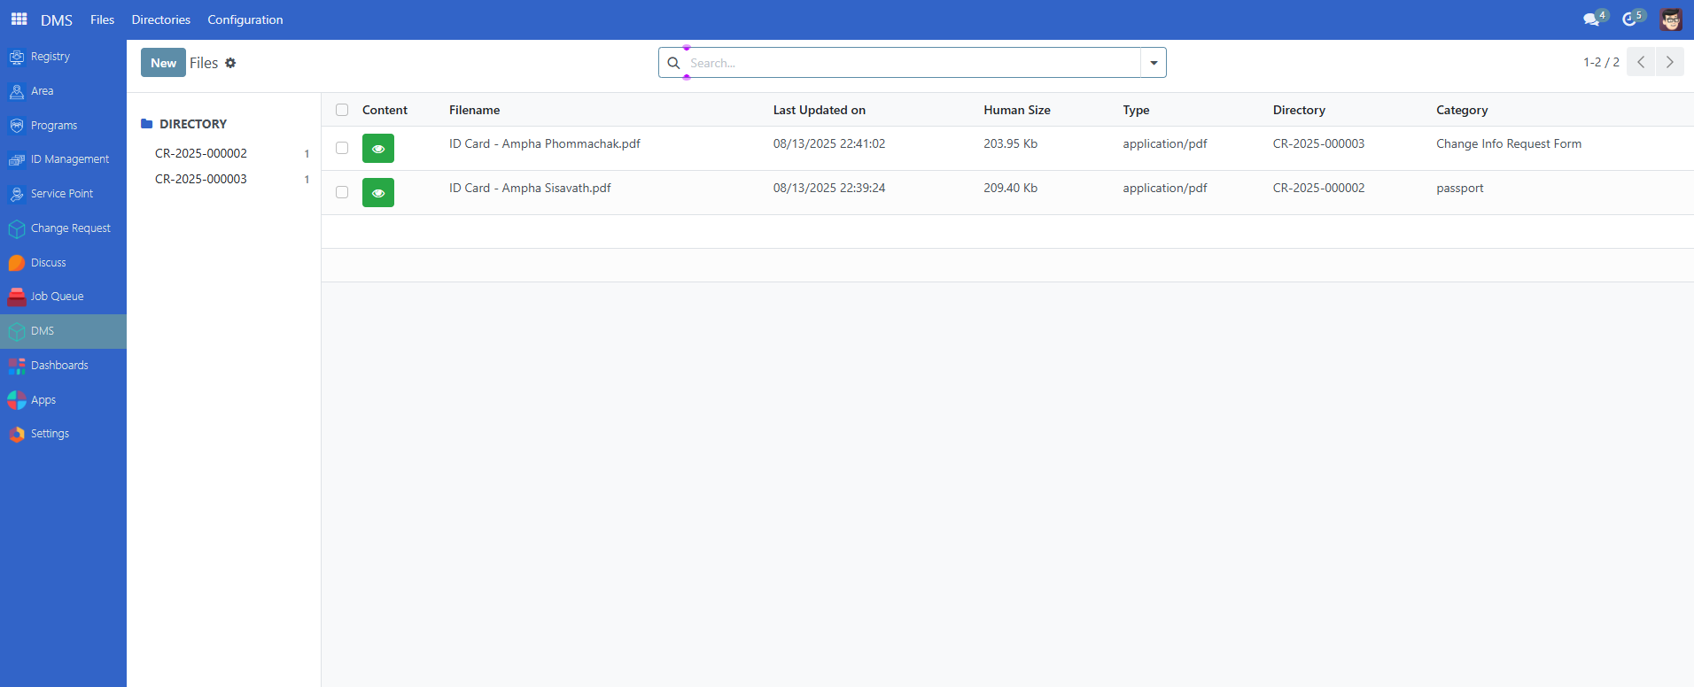Click the 1-2 / 2 pager counter
1694x687 pixels.
click(x=1601, y=62)
